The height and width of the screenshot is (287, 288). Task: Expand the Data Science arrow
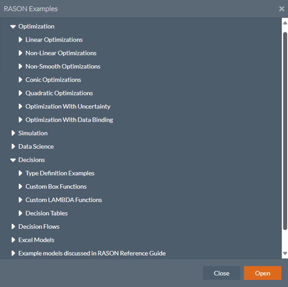click(13, 146)
